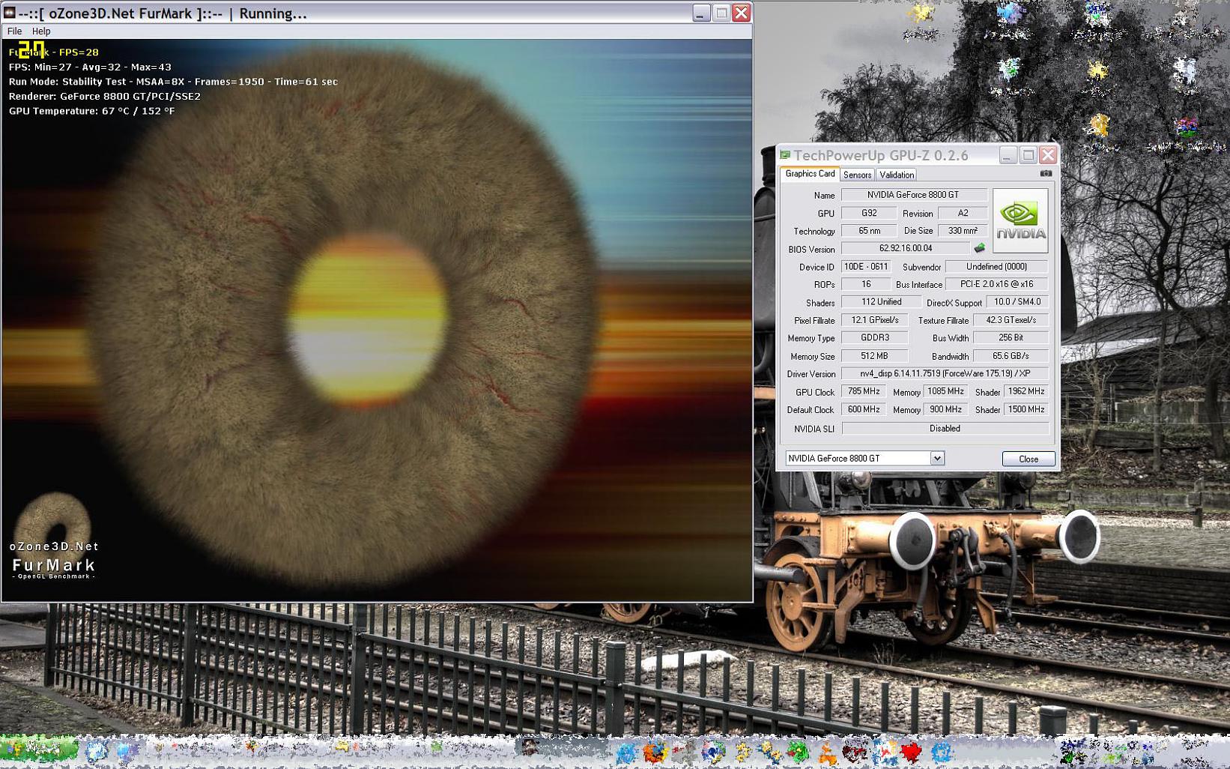Click the GPU Temperature readout in FurMark

point(92,111)
